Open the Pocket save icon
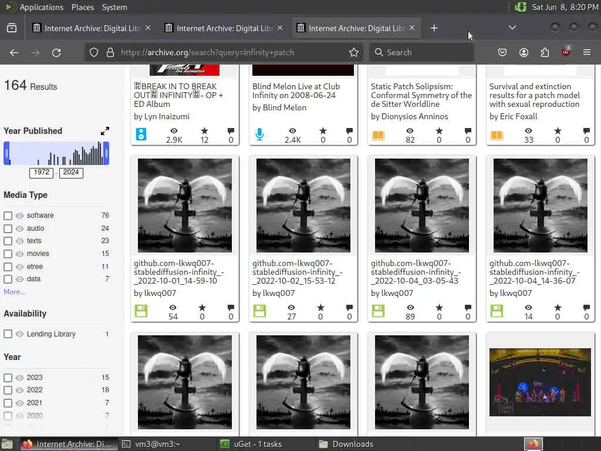 pyautogui.click(x=502, y=52)
